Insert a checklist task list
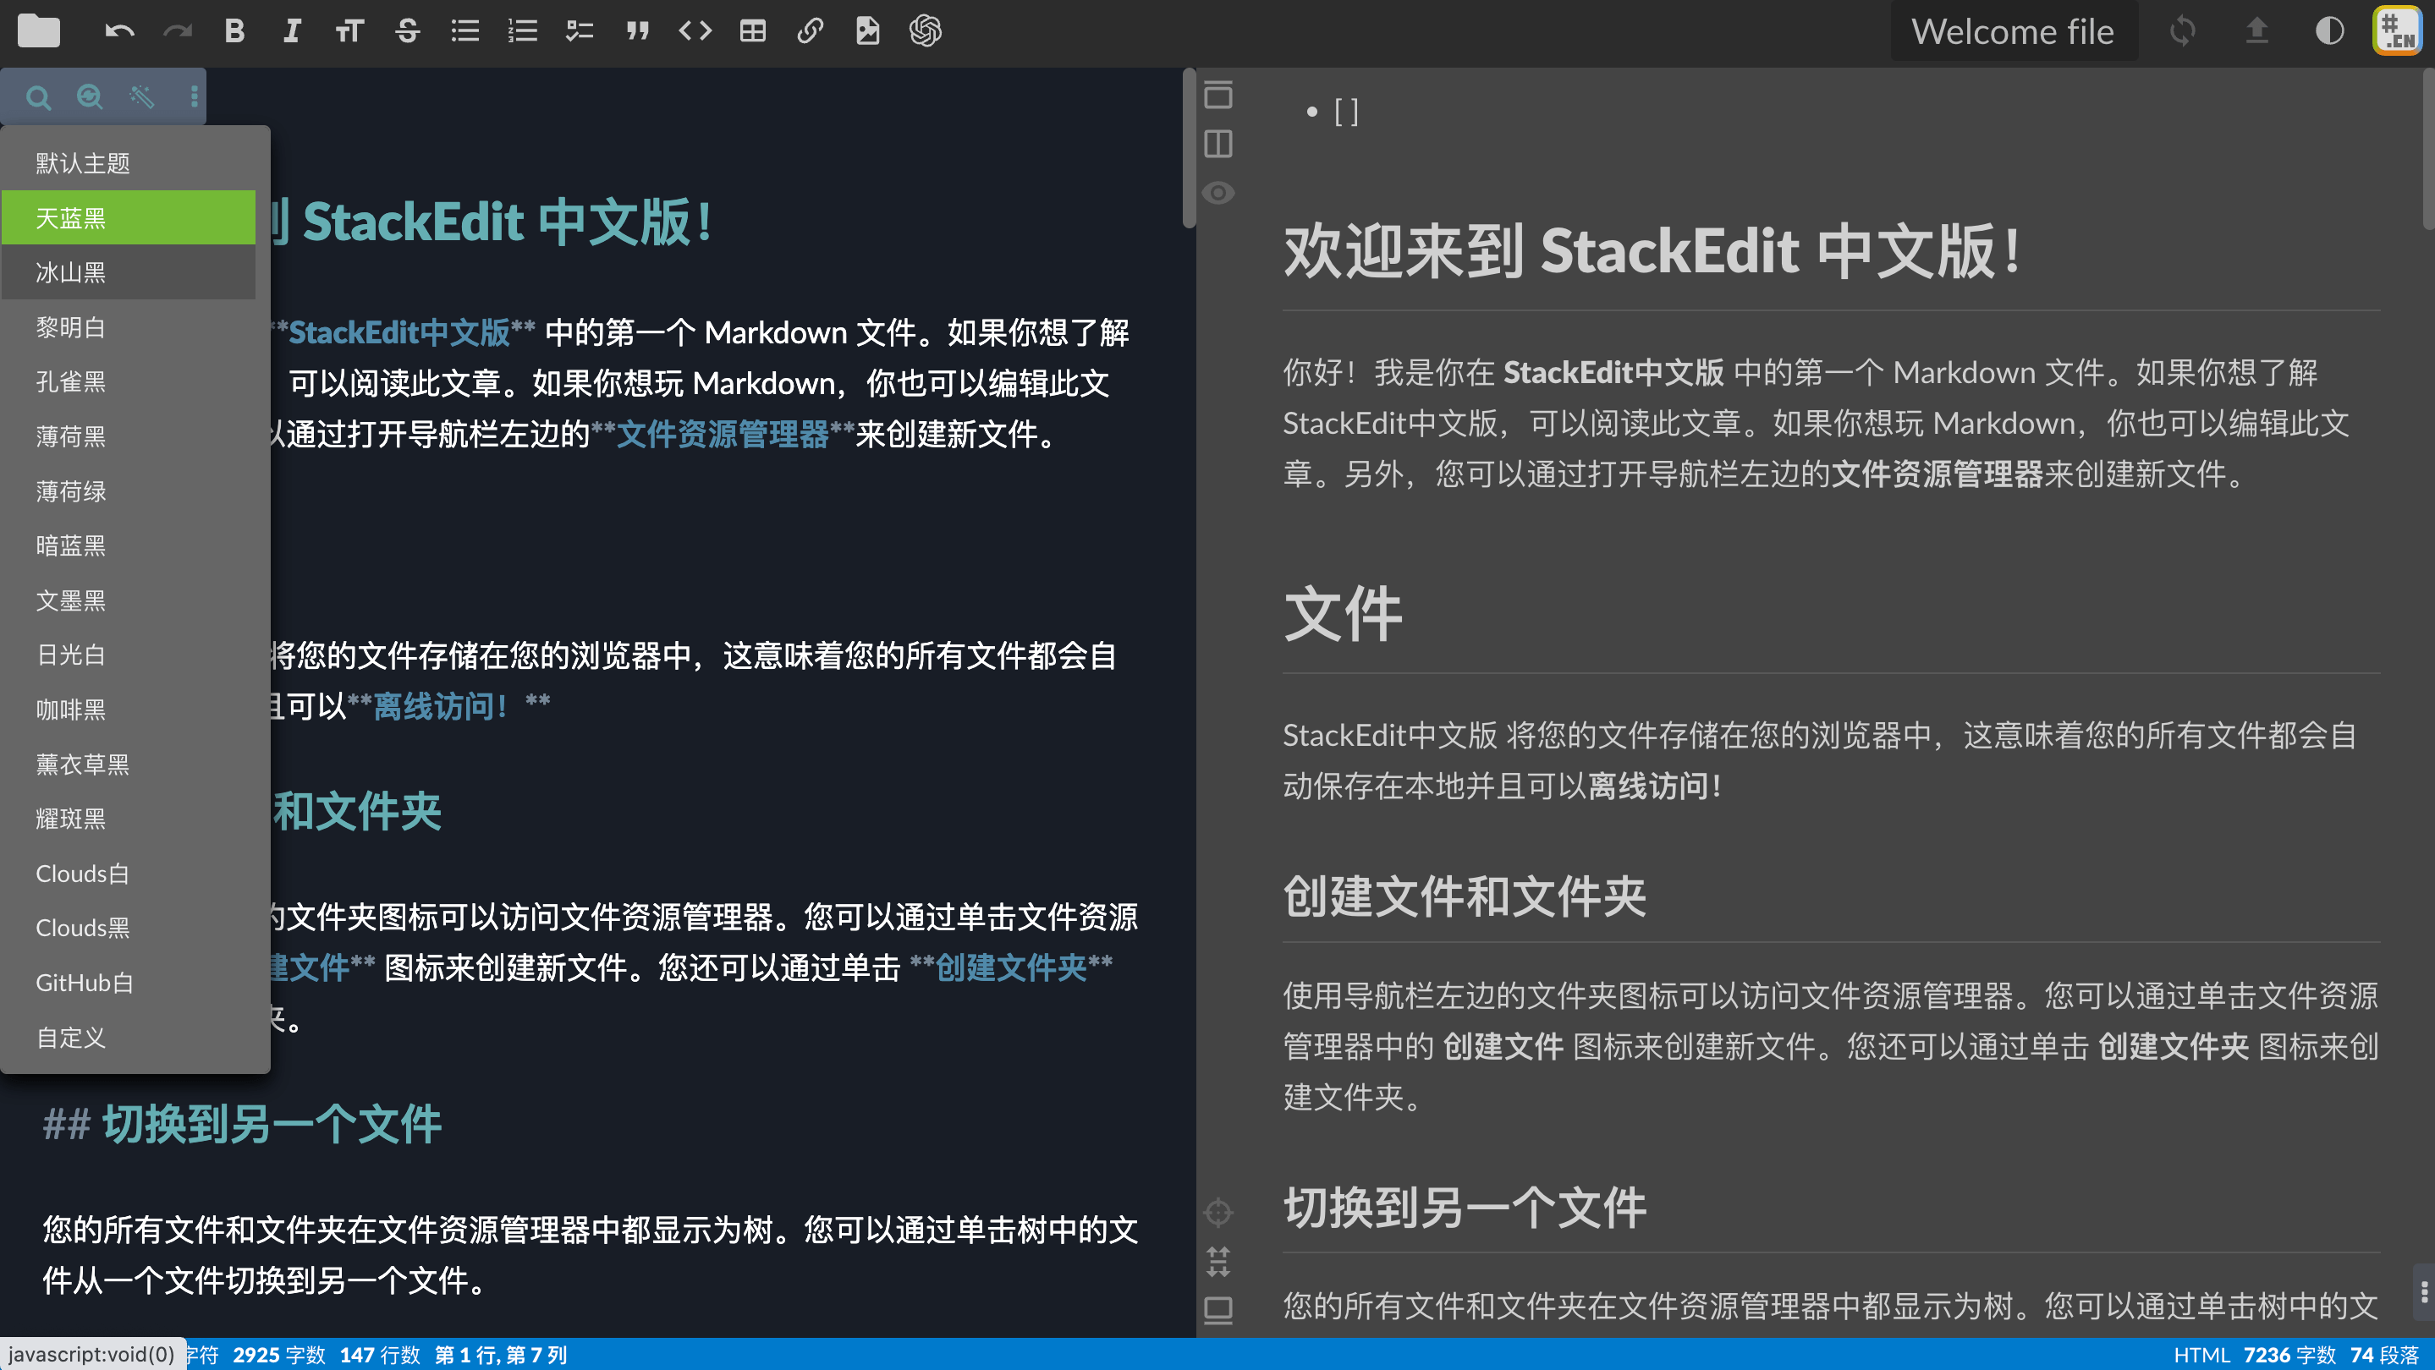 (x=580, y=31)
